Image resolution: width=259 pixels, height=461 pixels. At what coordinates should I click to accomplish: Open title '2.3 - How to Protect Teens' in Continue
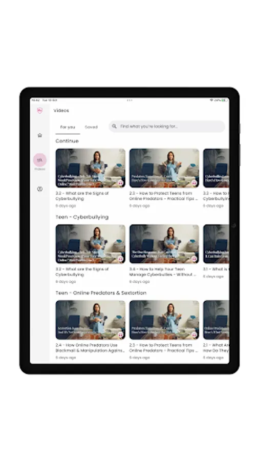pos(164,196)
